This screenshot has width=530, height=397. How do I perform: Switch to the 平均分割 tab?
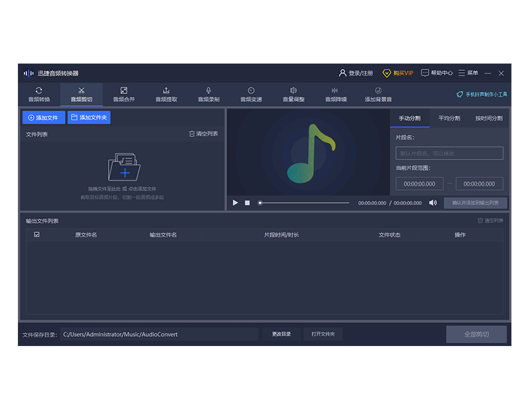click(449, 118)
